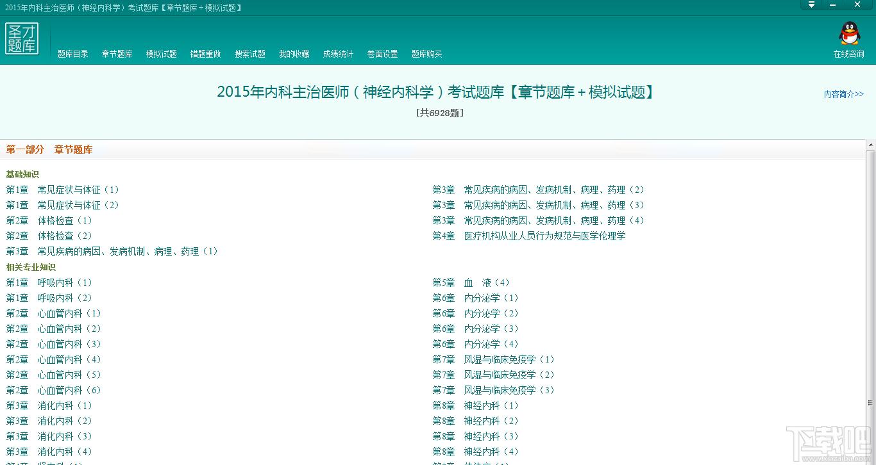This screenshot has height=465, width=876.
Task: Open the 题库目录 menu
Action: click(x=73, y=54)
